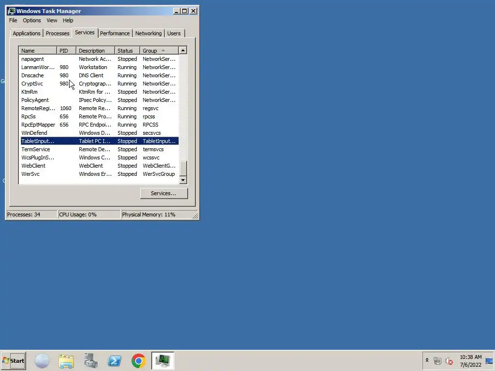Select the LanmanWor... service row
Screen dimensions: 495x371
pos(100,67)
